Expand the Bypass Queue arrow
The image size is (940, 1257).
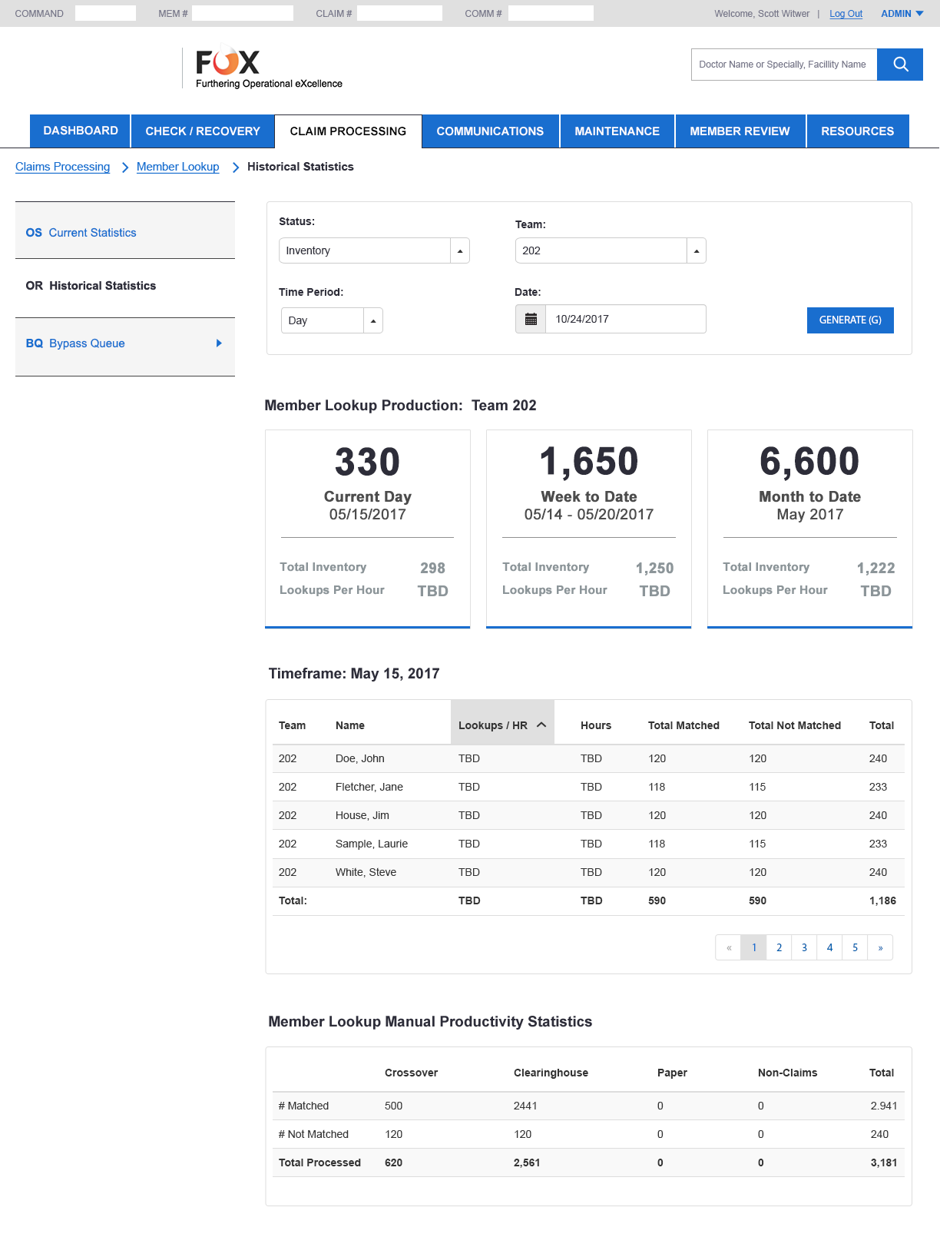pos(219,343)
